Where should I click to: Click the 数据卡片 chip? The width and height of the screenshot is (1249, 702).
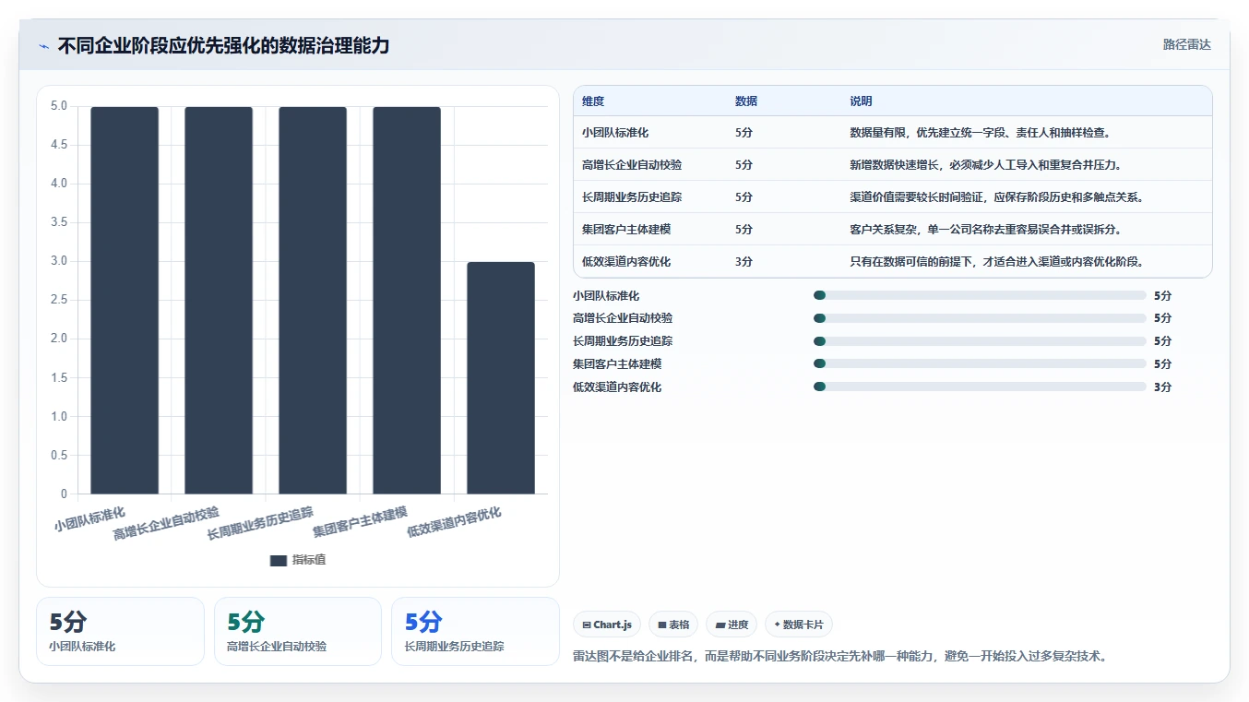click(799, 625)
